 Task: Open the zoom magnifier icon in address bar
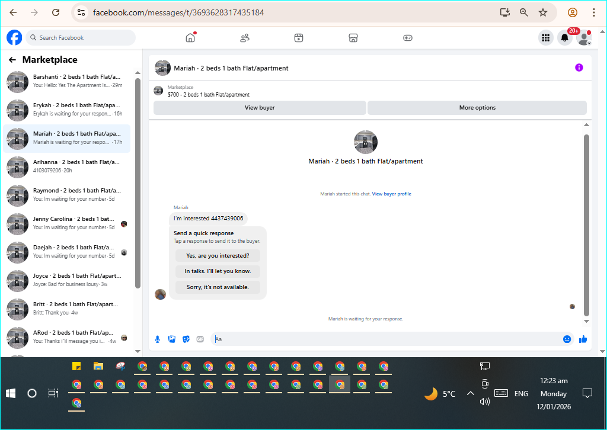pos(524,12)
